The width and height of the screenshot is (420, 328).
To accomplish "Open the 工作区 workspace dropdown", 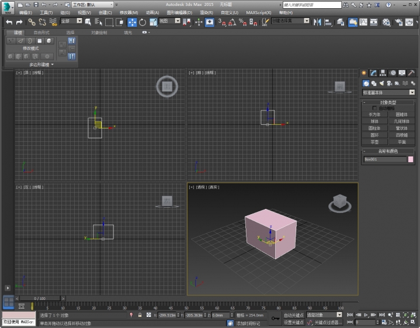I will [93, 5].
